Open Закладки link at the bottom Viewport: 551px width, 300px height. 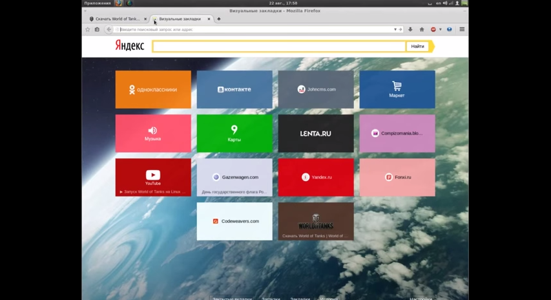tap(300, 298)
